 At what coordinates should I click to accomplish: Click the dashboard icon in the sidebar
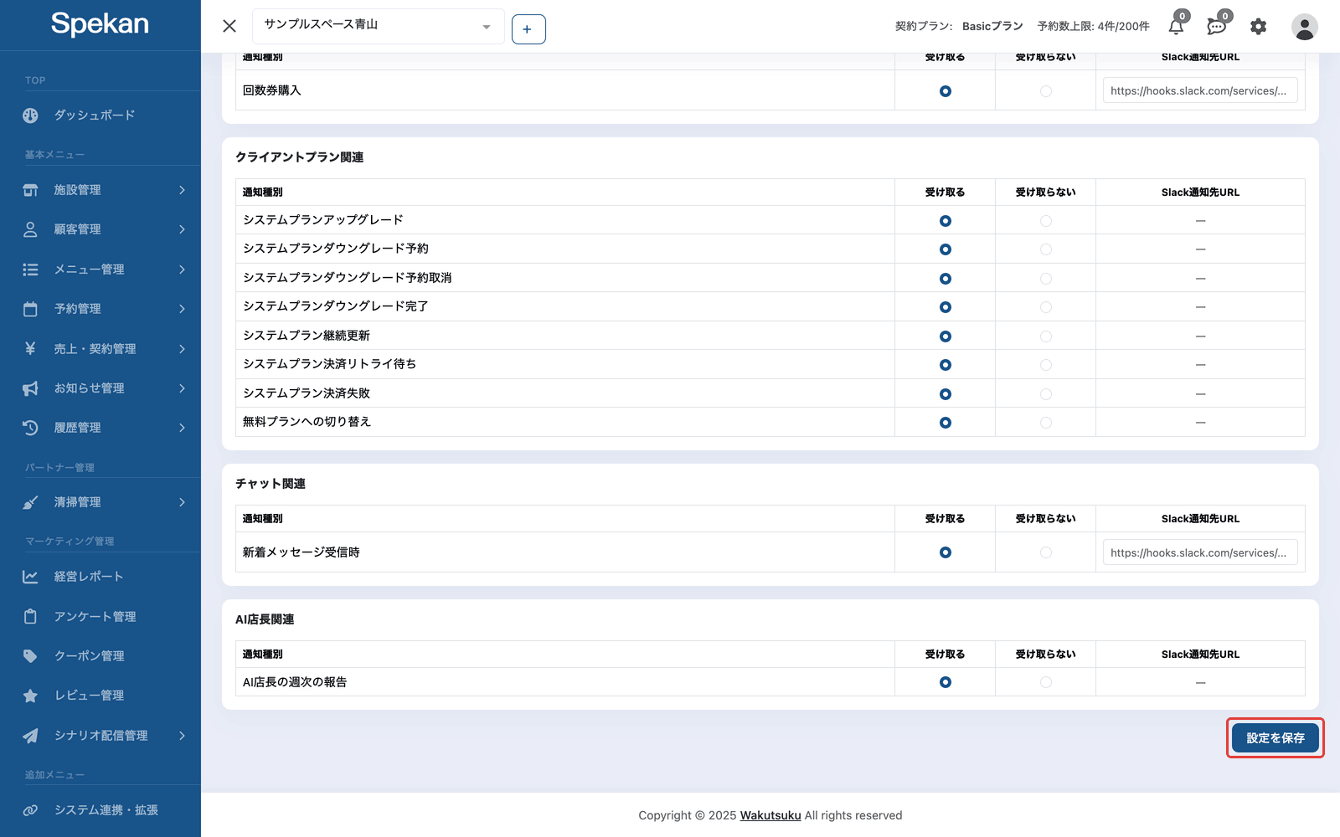click(30, 116)
